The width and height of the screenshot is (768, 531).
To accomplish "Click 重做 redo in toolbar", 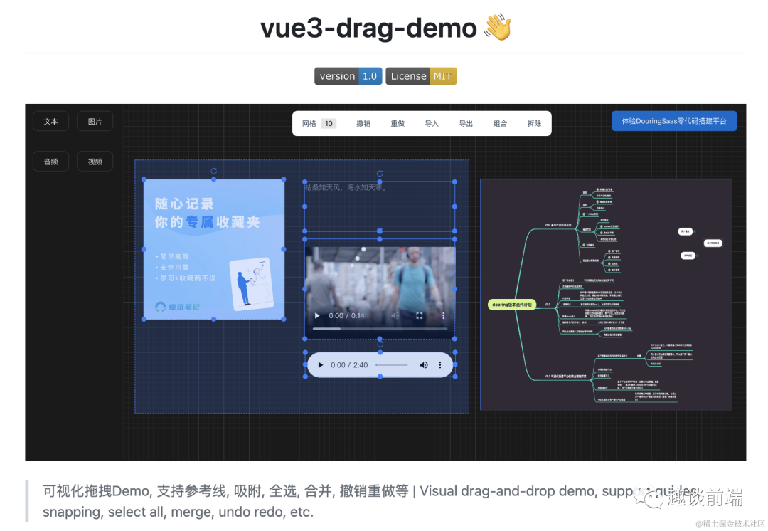I will tap(398, 124).
